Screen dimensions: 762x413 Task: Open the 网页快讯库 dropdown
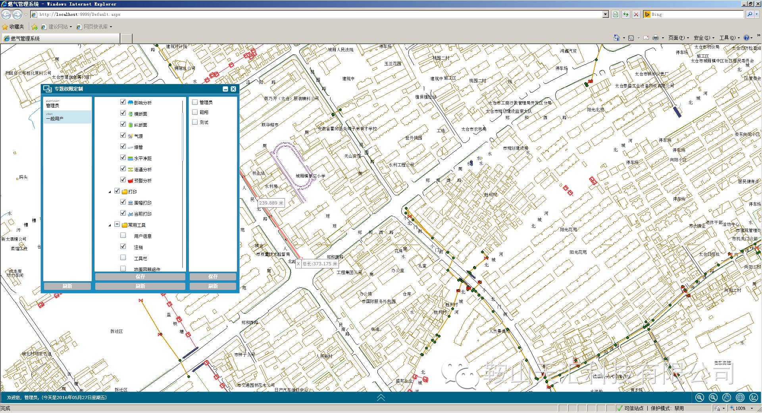point(94,27)
